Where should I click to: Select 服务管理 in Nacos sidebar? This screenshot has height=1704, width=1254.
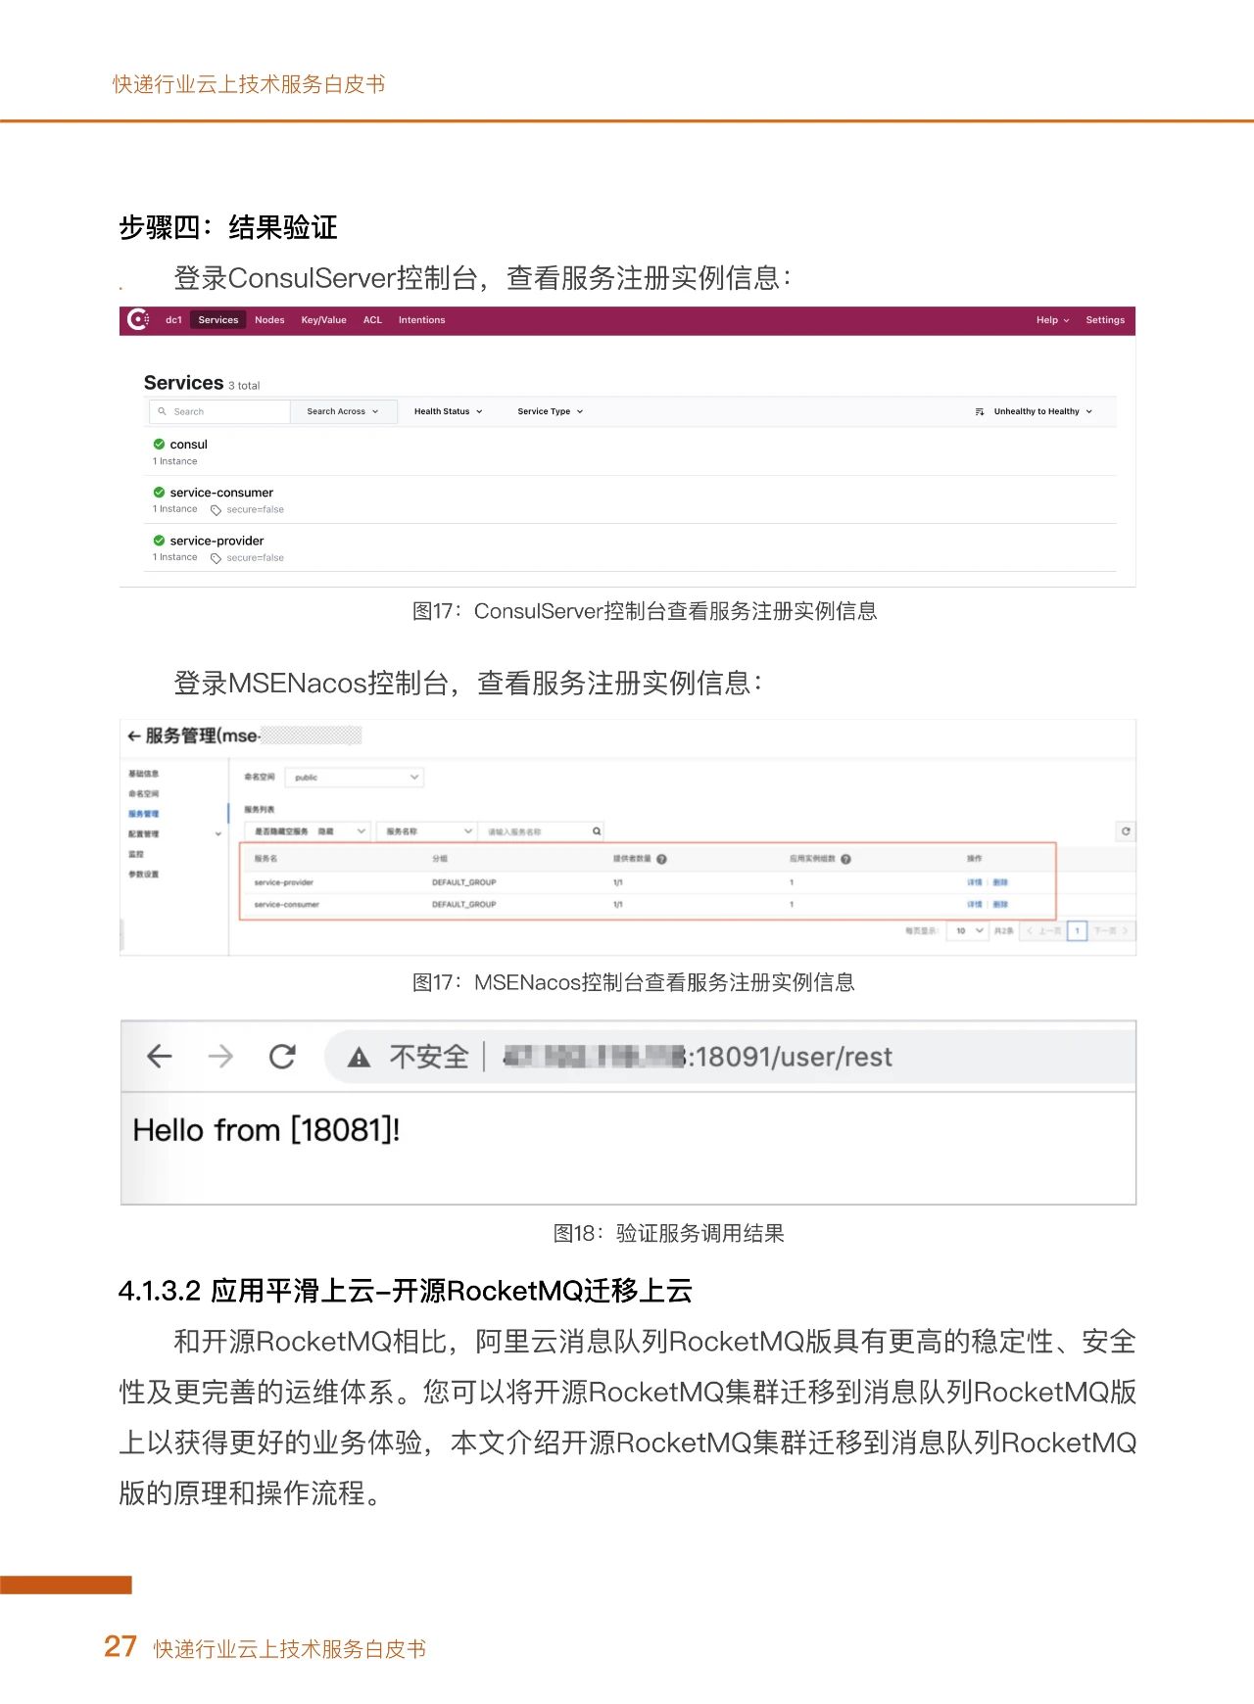click(143, 814)
